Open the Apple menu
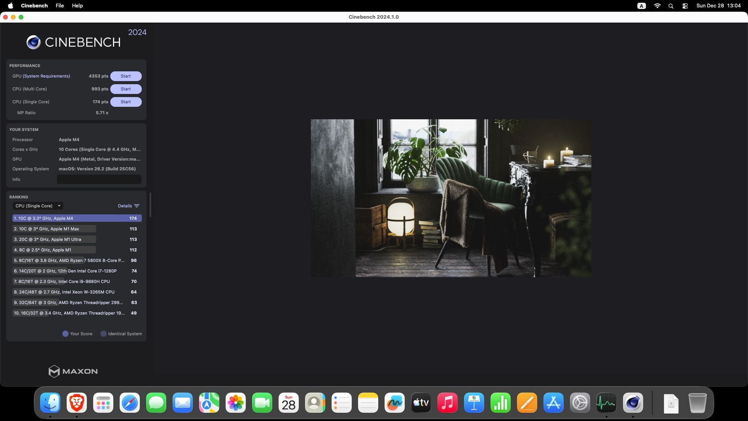Viewport: 748px width, 421px height. [x=11, y=5]
